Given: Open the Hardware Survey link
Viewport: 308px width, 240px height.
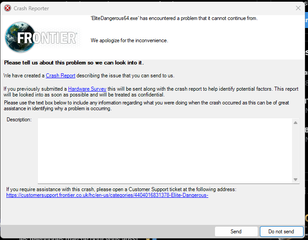Looking at the screenshot, I should 87,89.
